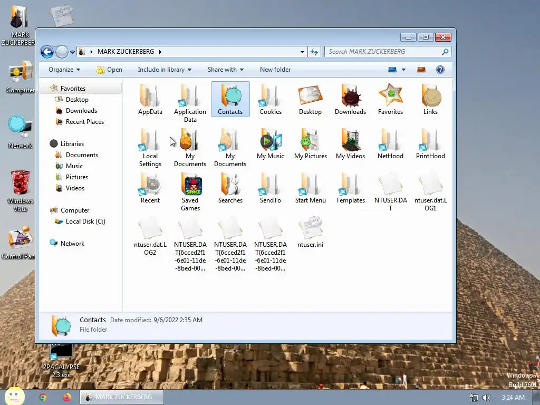Select the Start Menu folder
540x405 pixels.
[310, 188]
